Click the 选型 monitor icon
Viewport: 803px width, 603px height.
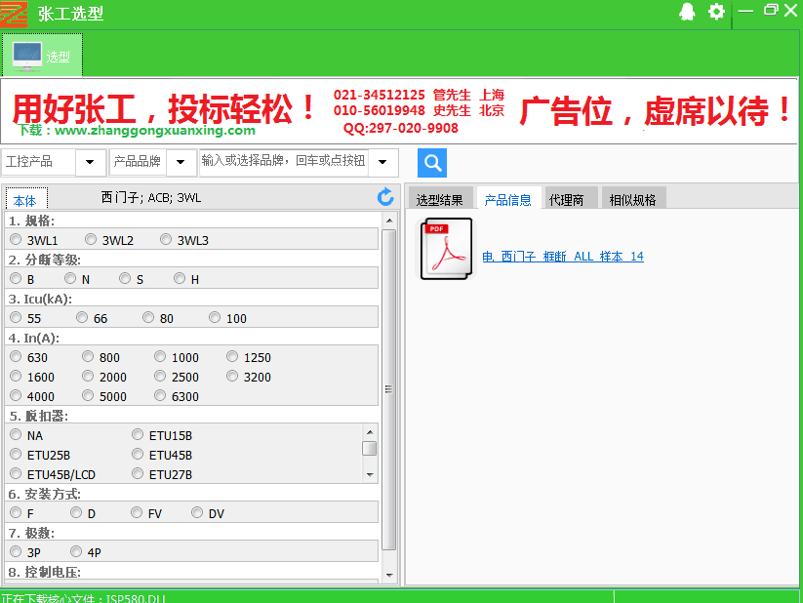coord(26,56)
